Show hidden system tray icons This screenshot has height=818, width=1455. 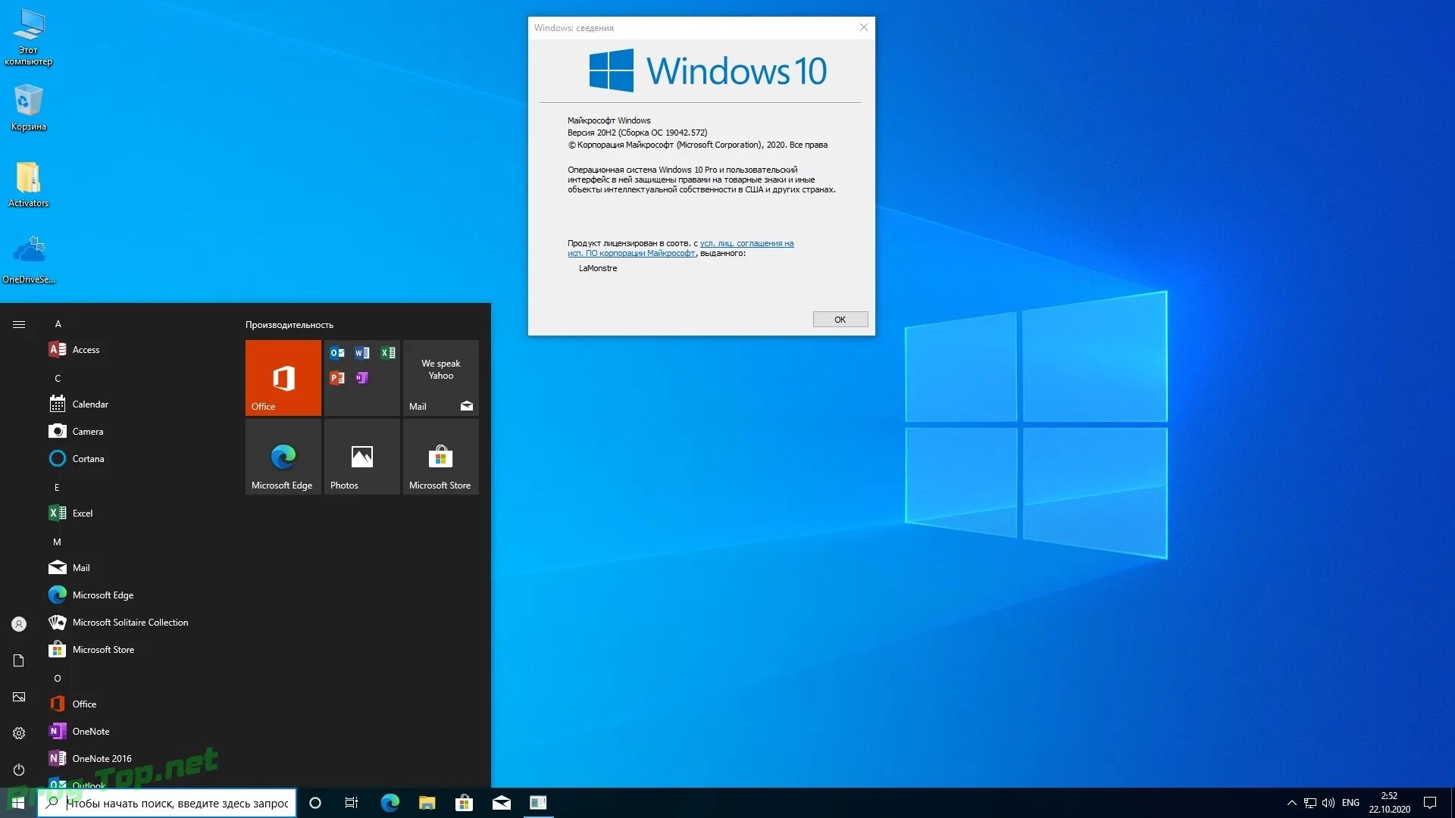pyautogui.click(x=1291, y=803)
